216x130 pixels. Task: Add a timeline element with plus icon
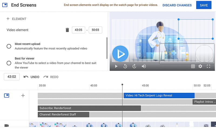tap(23, 95)
